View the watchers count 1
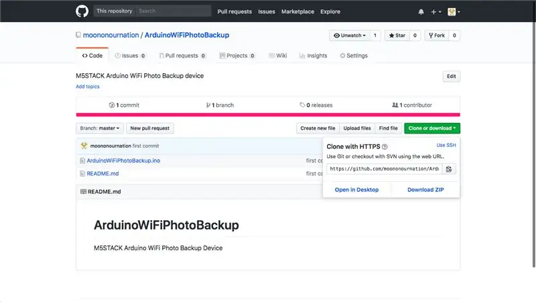 375,36
